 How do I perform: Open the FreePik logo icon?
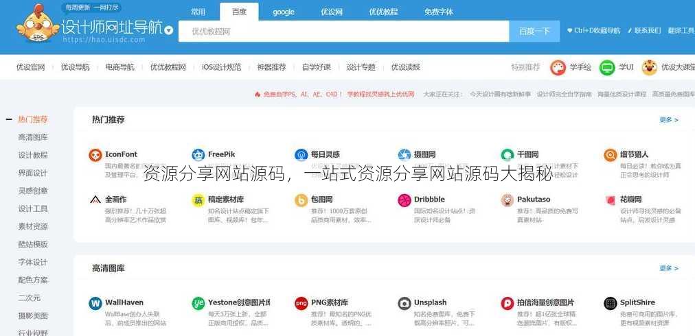[x=198, y=155]
